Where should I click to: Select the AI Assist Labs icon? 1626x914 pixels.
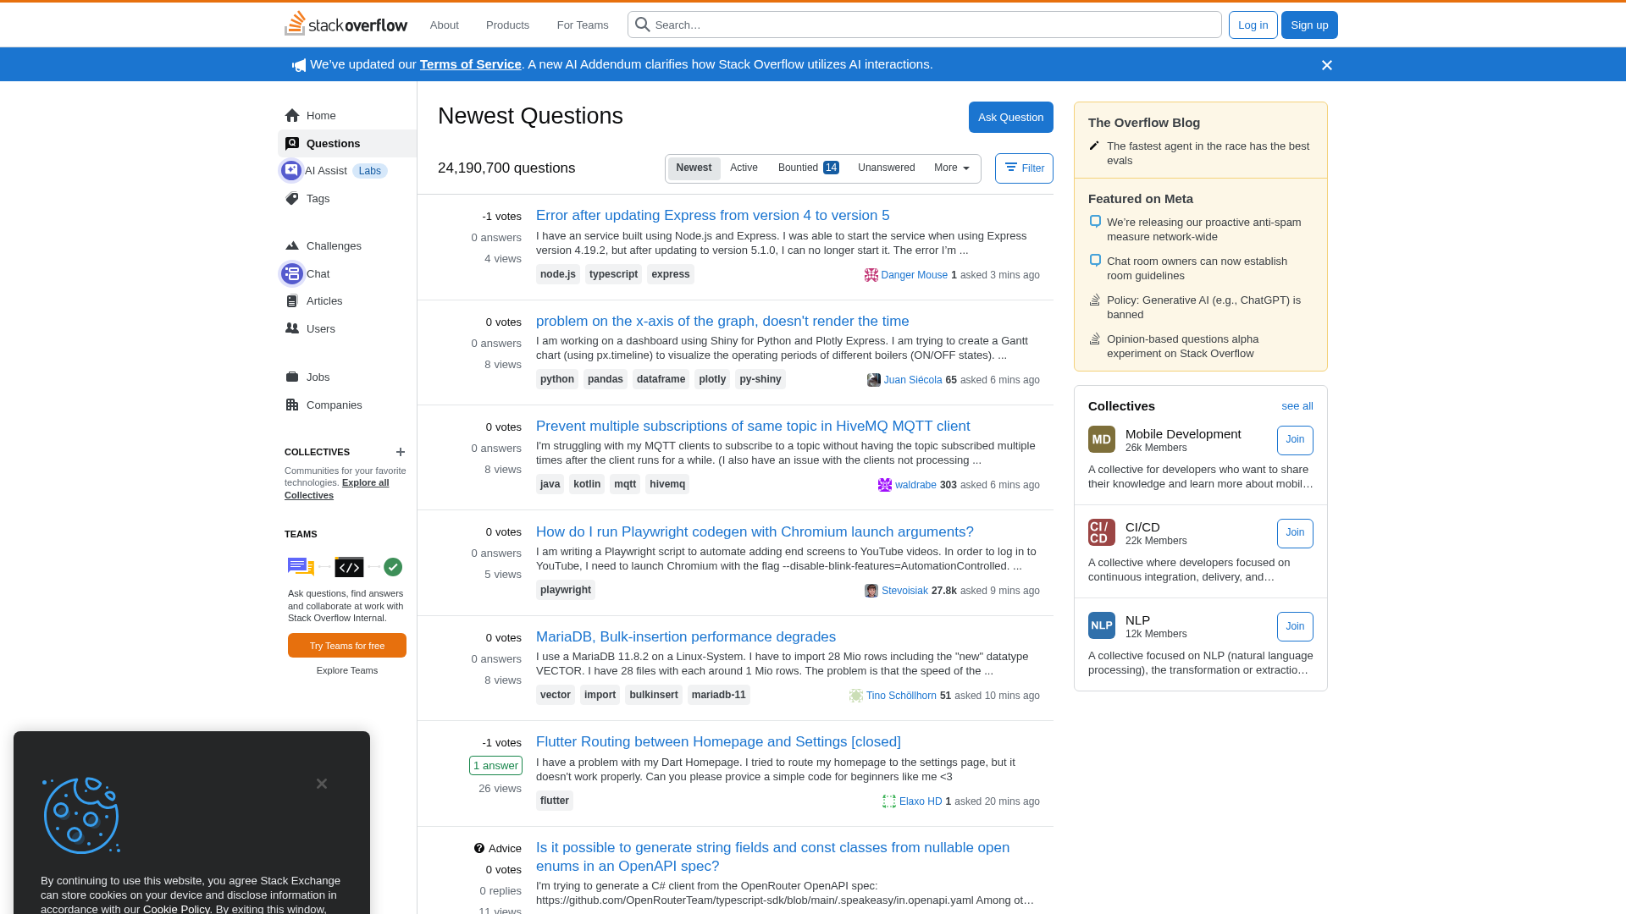290,170
